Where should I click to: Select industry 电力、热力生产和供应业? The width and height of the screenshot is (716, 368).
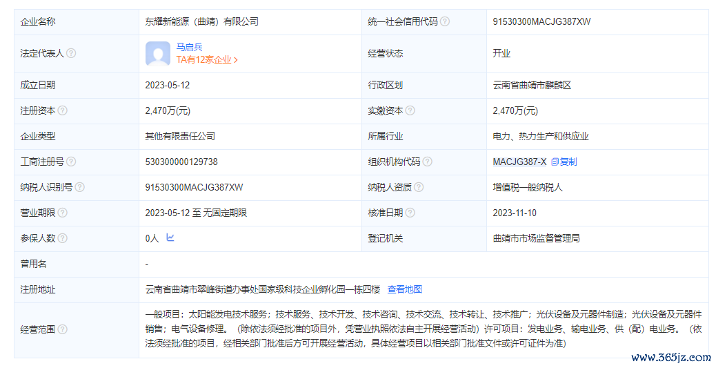click(541, 136)
